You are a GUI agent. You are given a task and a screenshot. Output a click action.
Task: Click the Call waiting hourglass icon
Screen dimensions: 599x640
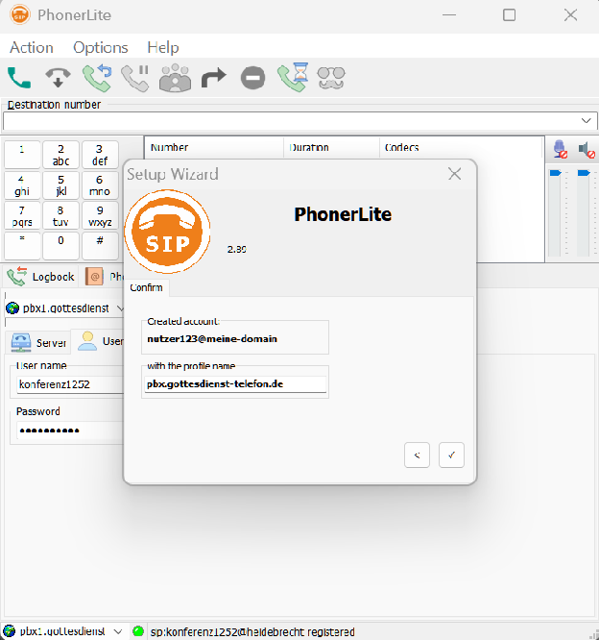point(293,78)
